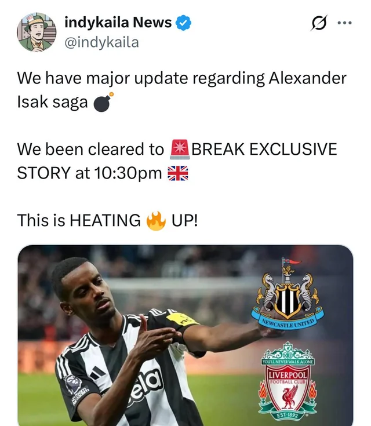Click the blue verified badge

[183, 23]
